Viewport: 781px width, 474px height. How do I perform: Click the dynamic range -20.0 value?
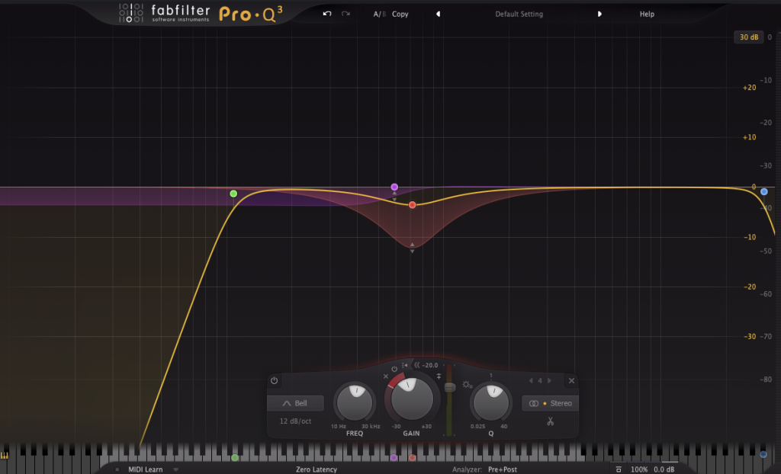click(430, 365)
